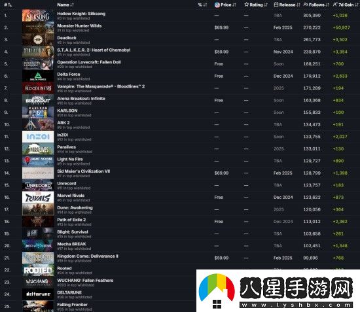Open Kingdom Come: Deliverance II title link
The width and height of the screenshot is (360, 312).
click(x=88, y=256)
